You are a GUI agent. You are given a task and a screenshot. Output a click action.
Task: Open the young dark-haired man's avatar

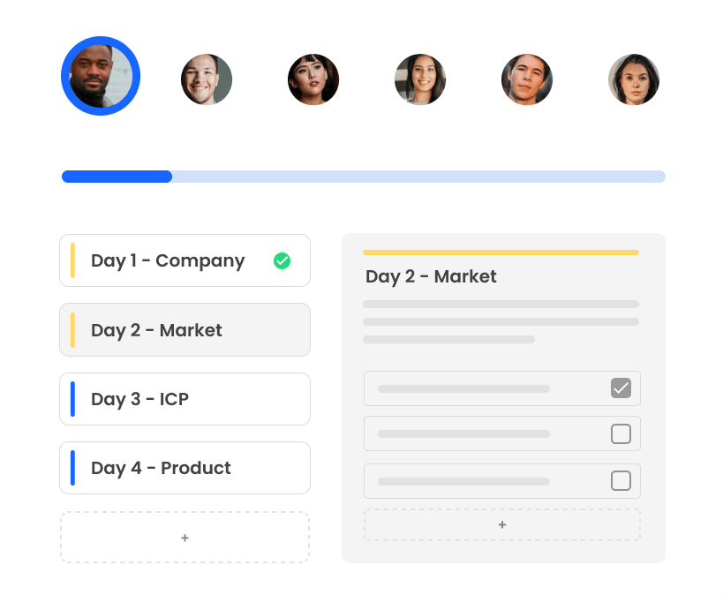527,79
